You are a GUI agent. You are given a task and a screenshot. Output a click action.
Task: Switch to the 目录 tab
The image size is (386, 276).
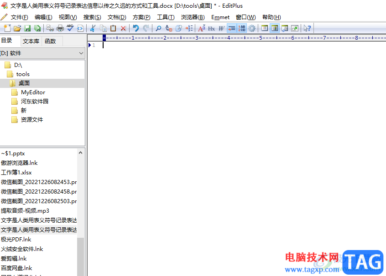pos(10,41)
